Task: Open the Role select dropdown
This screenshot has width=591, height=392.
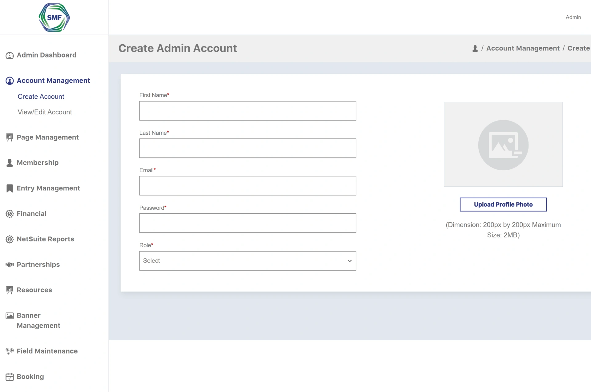Action: tap(247, 261)
